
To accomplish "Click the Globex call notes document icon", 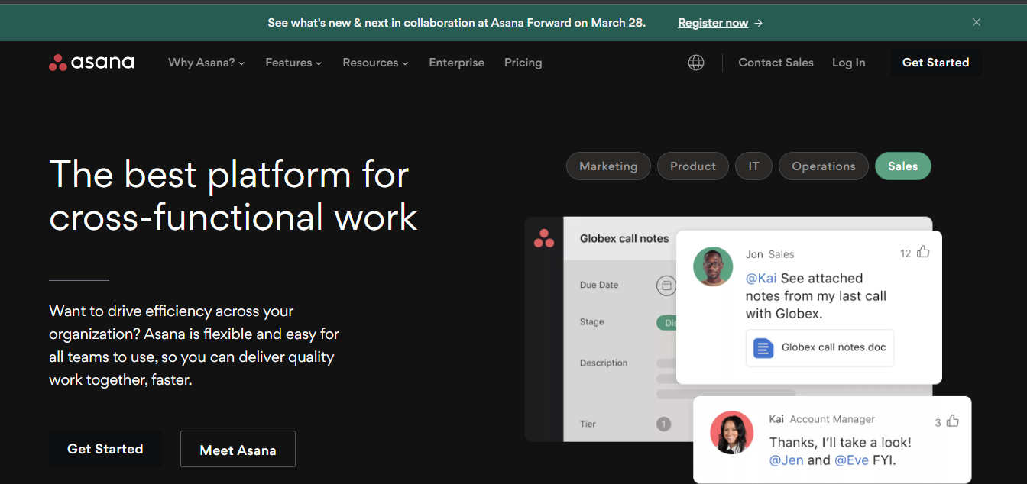I will click(x=763, y=348).
